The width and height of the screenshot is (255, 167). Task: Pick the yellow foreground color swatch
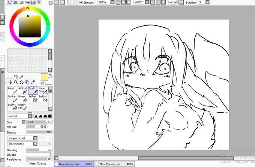(x=44, y=77)
